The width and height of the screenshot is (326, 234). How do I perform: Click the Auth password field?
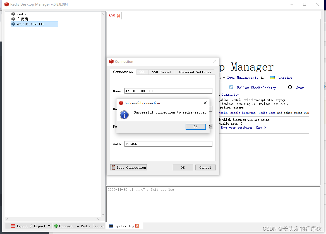(x=168, y=144)
